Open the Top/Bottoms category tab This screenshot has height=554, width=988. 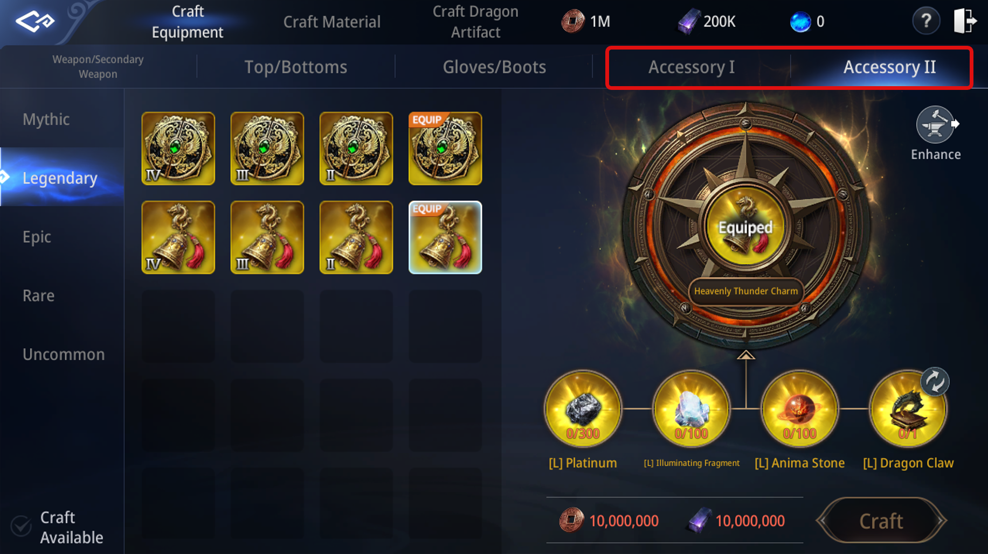click(296, 67)
